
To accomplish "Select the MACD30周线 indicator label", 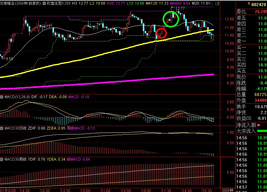I will 15,159.
